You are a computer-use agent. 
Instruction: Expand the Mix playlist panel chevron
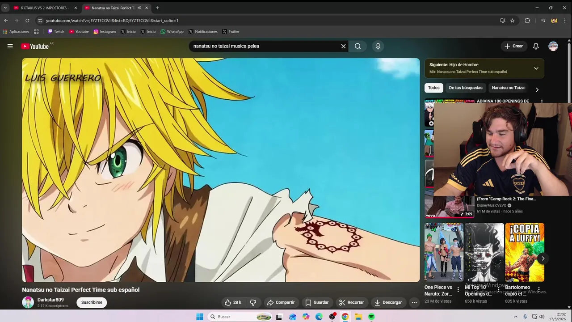point(536,68)
